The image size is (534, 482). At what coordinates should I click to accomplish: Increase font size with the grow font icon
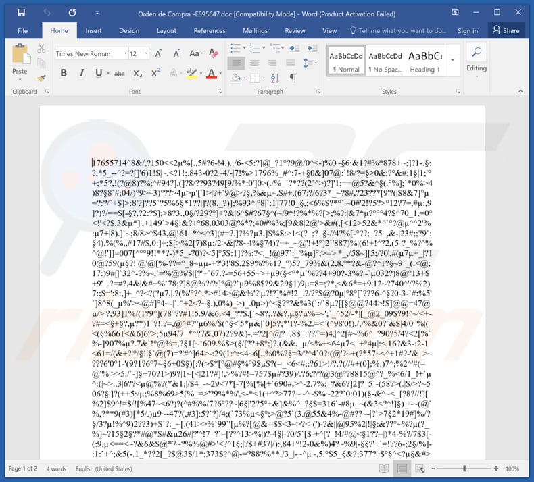coord(158,53)
